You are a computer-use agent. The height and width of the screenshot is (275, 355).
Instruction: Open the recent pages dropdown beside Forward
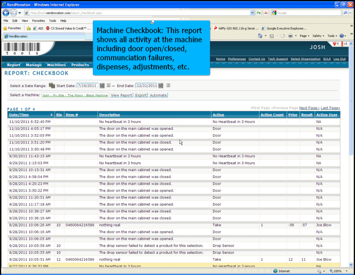(x=20, y=13)
